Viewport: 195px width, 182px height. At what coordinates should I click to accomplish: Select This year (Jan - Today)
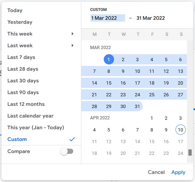tap(36, 127)
